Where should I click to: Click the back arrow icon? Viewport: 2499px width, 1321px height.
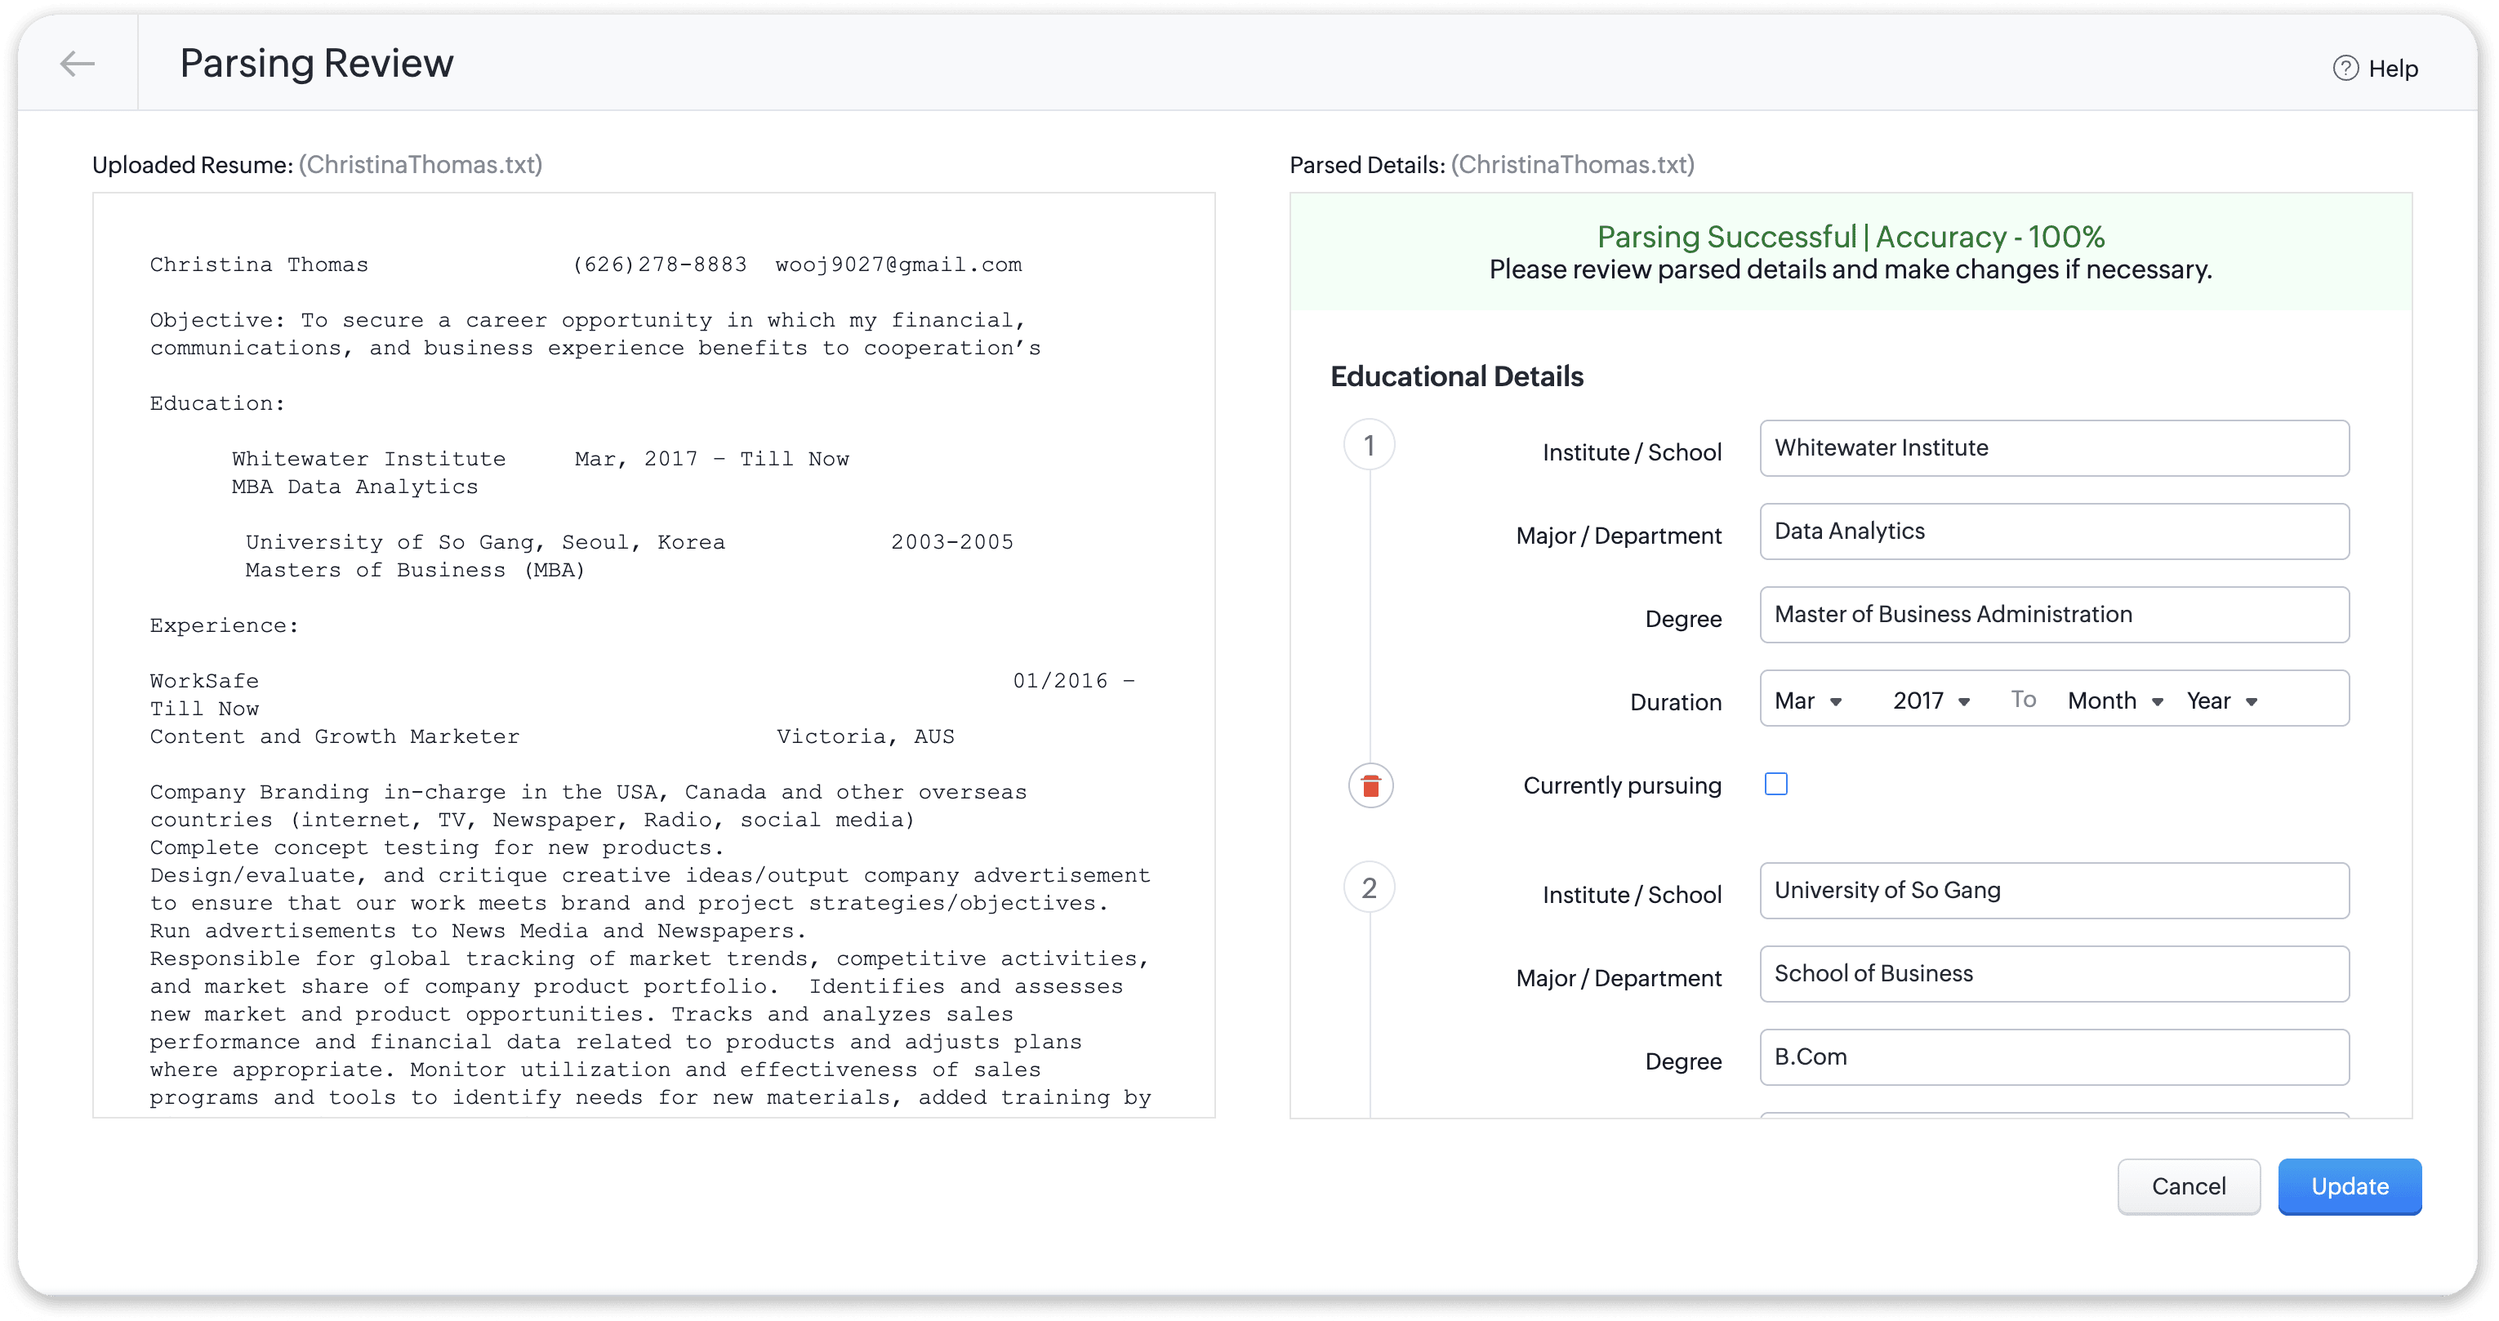[78, 64]
